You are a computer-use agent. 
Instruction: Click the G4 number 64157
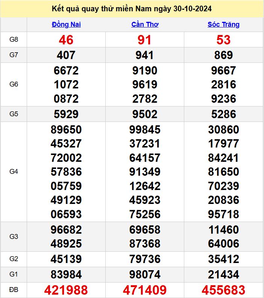tap(145, 158)
